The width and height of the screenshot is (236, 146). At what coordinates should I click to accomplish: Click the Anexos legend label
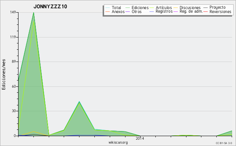click(x=118, y=11)
